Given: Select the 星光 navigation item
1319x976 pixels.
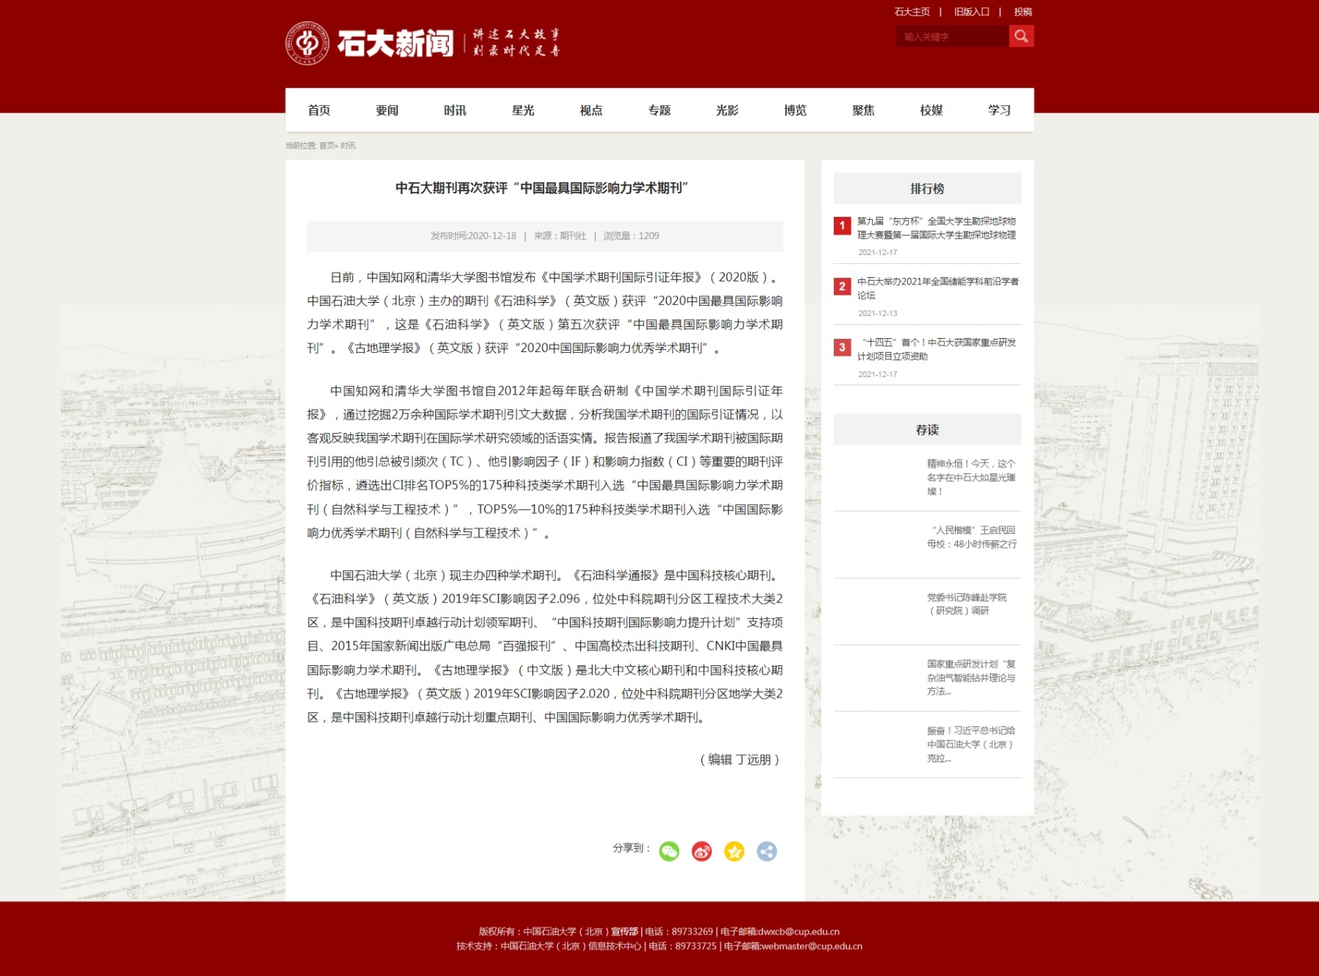Looking at the screenshot, I should tap(523, 110).
